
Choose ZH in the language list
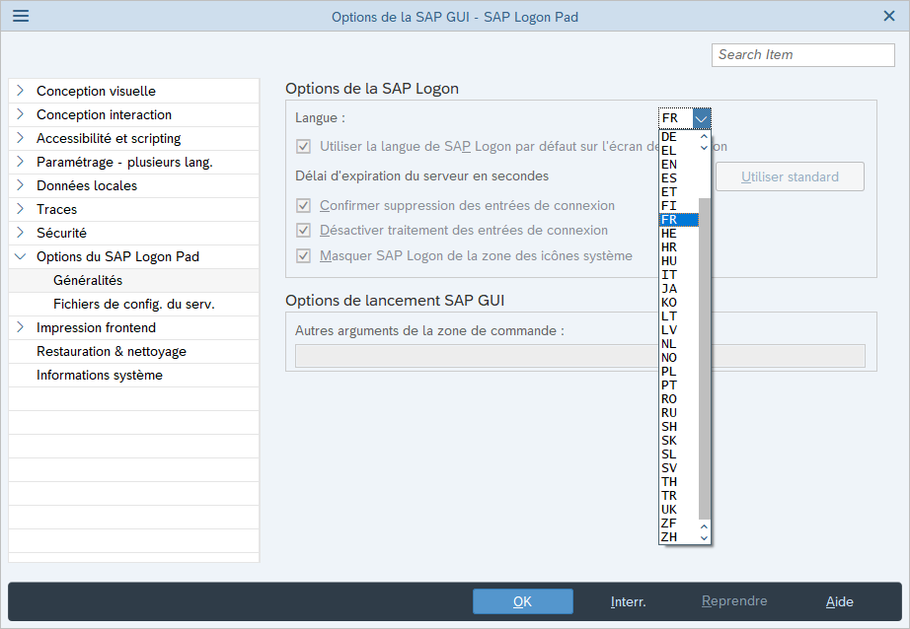(679, 537)
